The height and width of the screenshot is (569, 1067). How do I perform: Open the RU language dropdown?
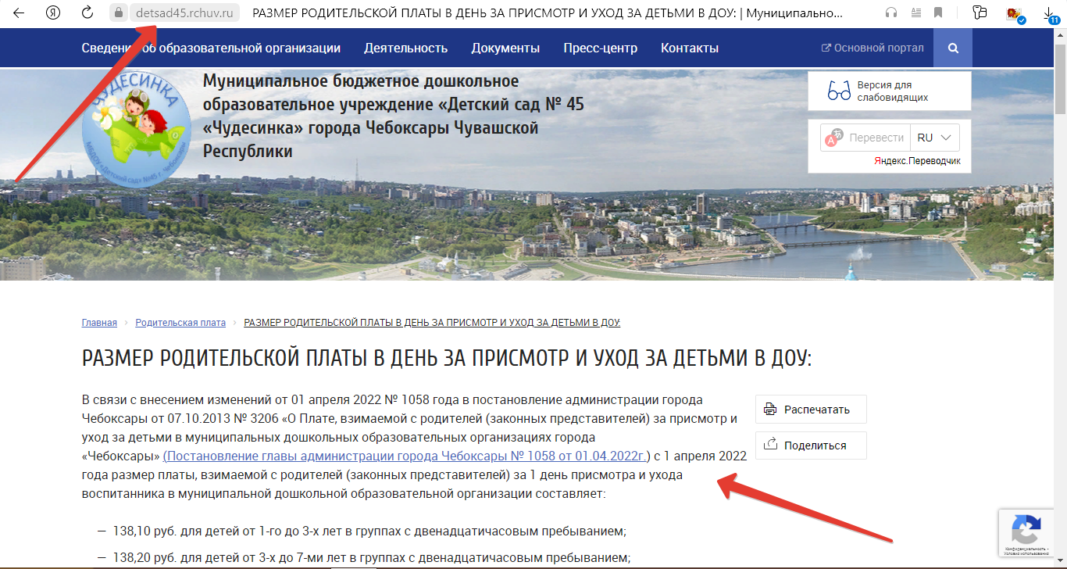click(934, 137)
